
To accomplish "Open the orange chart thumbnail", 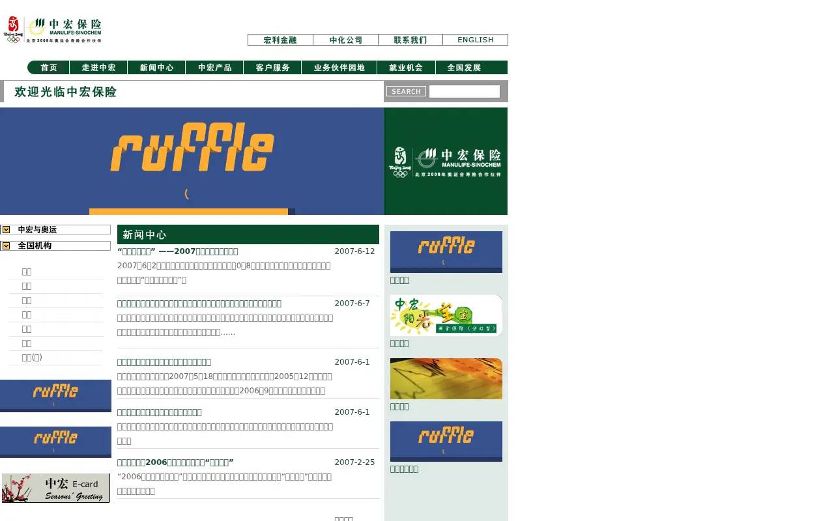I will pos(446,378).
